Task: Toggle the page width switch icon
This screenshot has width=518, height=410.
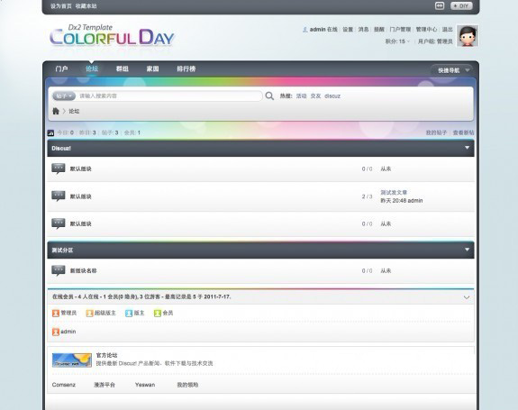Action: (x=440, y=6)
